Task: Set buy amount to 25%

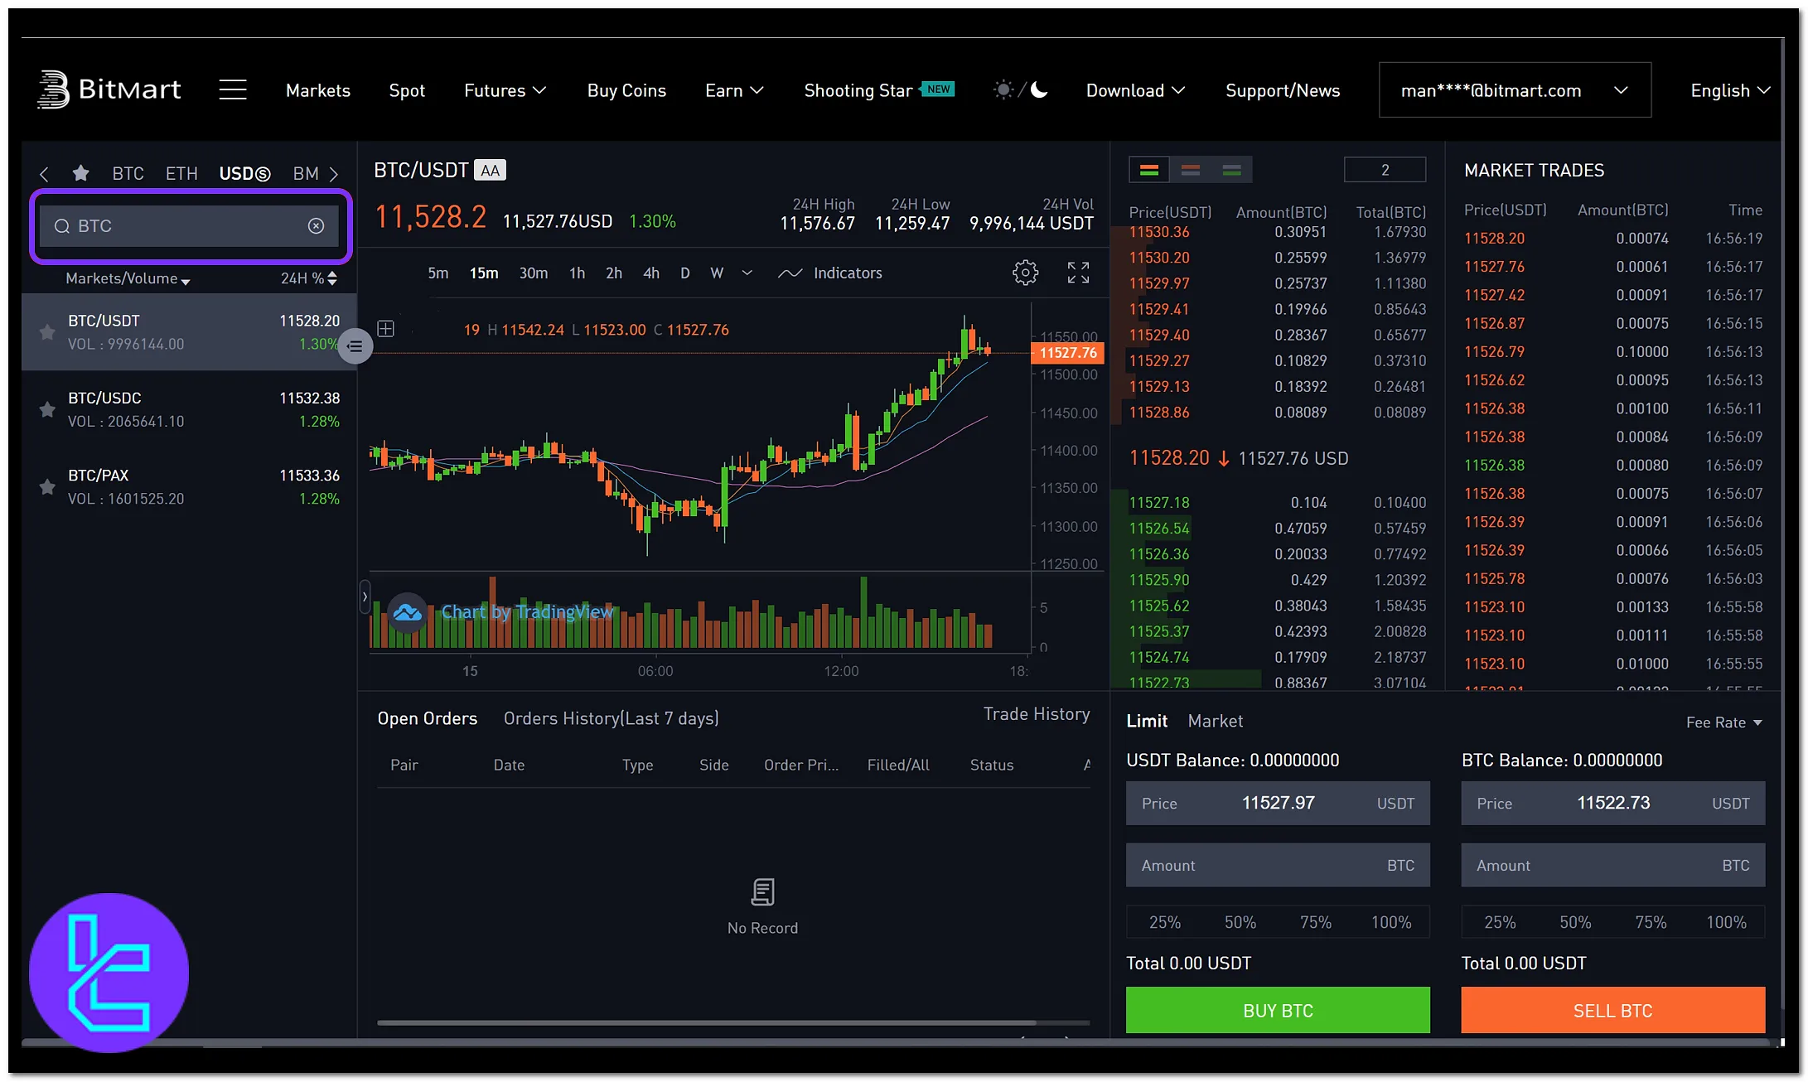Action: (x=1164, y=922)
